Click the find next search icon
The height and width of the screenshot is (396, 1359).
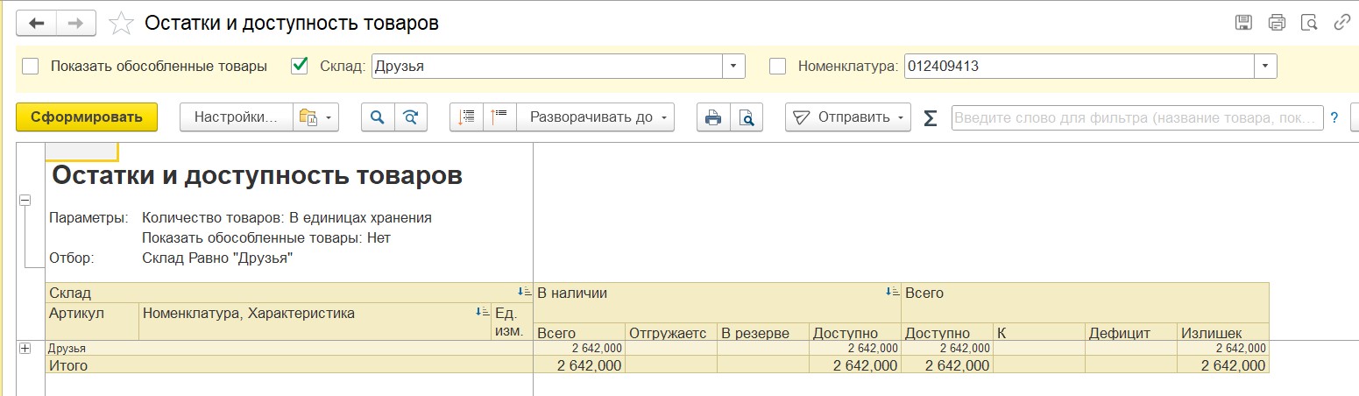pyautogui.click(x=410, y=117)
